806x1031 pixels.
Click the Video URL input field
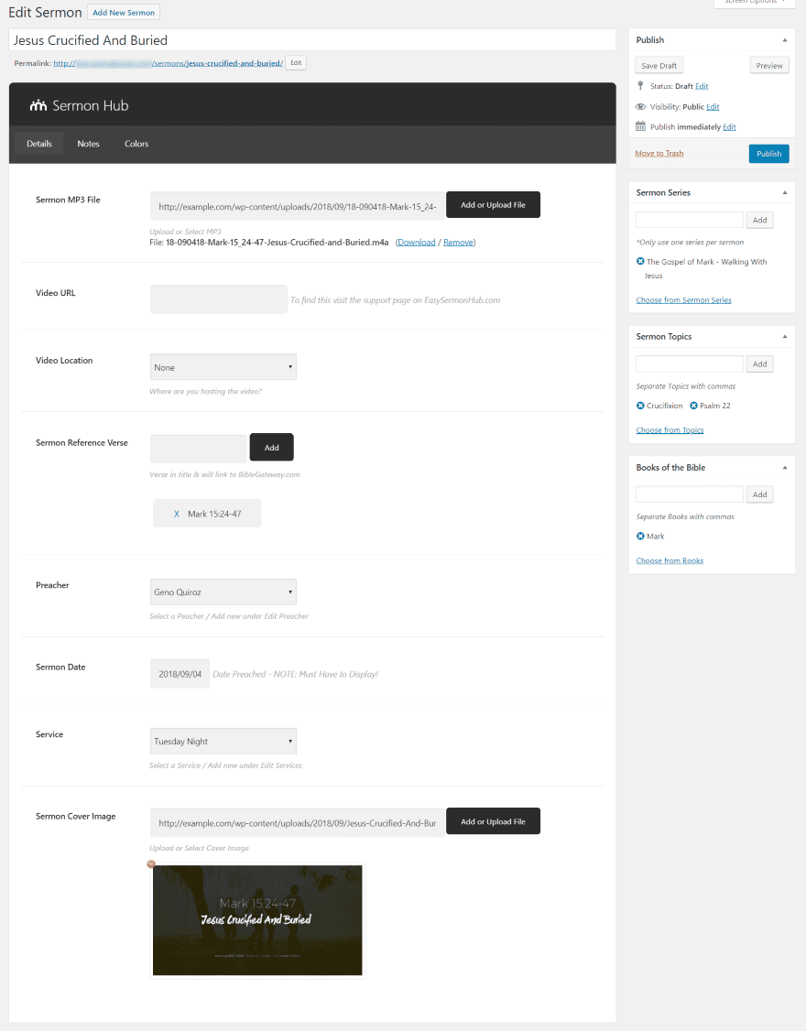[x=218, y=299]
